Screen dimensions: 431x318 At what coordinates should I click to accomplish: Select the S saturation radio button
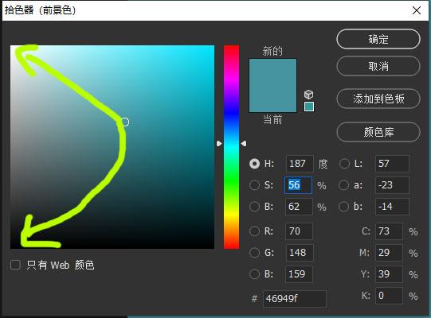tap(254, 185)
